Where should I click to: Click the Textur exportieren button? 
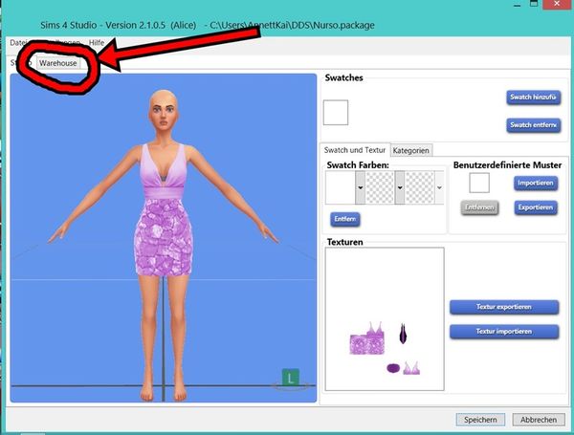503,307
